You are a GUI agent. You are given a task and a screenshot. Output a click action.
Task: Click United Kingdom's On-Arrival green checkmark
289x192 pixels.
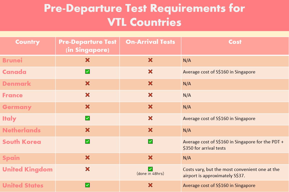(150, 169)
